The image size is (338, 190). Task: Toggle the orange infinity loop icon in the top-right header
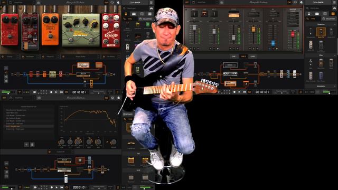click(289, 2)
